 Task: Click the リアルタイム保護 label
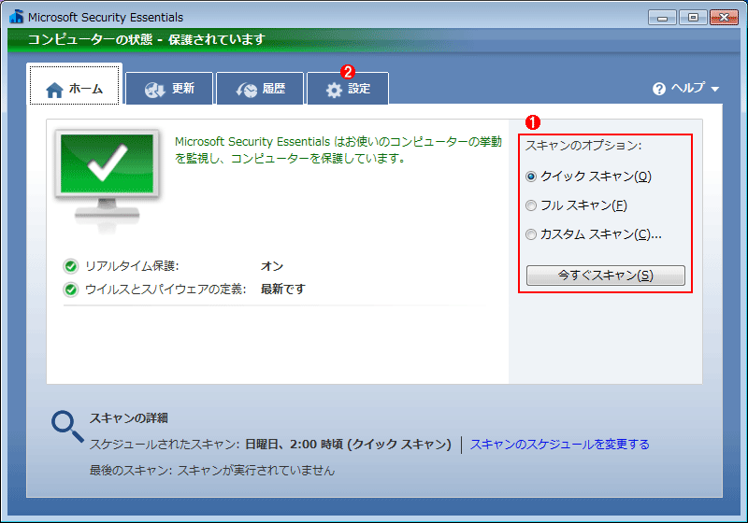click(x=132, y=266)
